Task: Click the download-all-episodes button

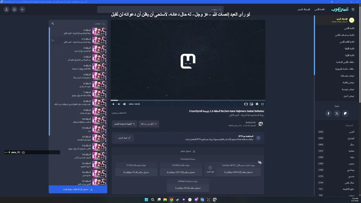Action: (x=78, y=189)
